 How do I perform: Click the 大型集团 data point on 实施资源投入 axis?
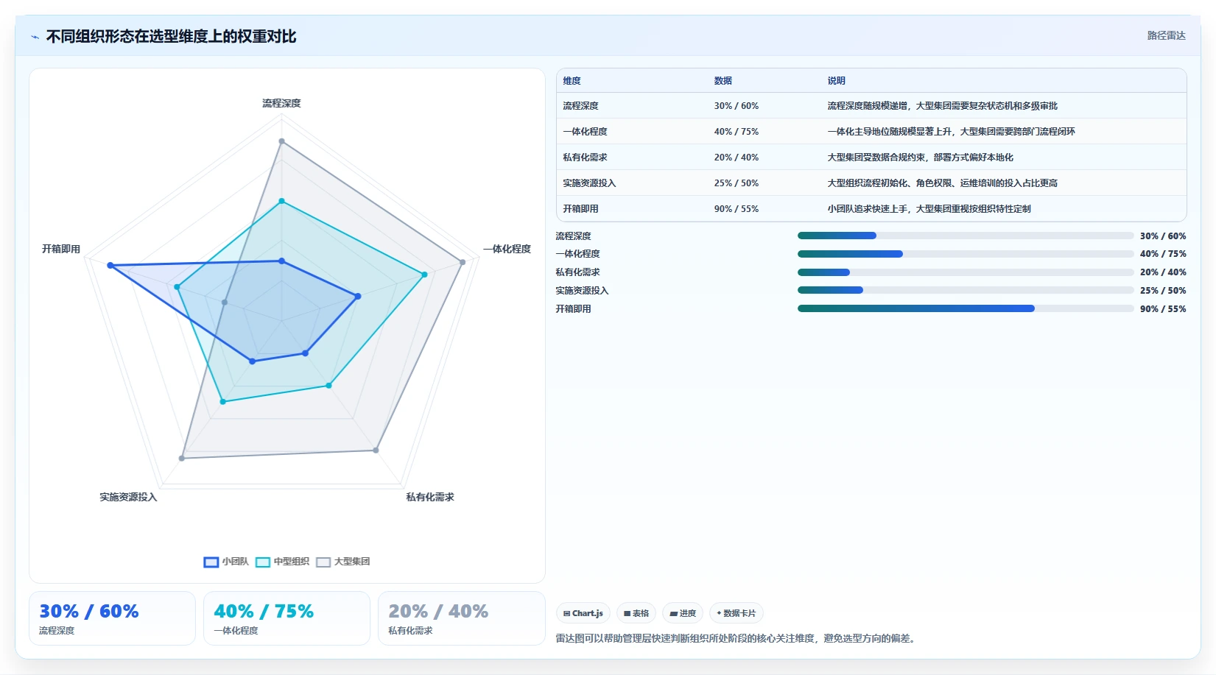pyautogui.click(x=182, y=459)
